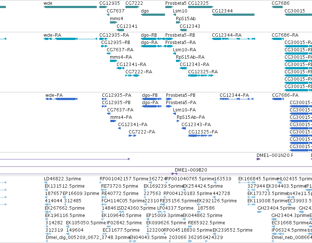
Task: Select the CG7637-PA protein label
Action: click(120, 110)
